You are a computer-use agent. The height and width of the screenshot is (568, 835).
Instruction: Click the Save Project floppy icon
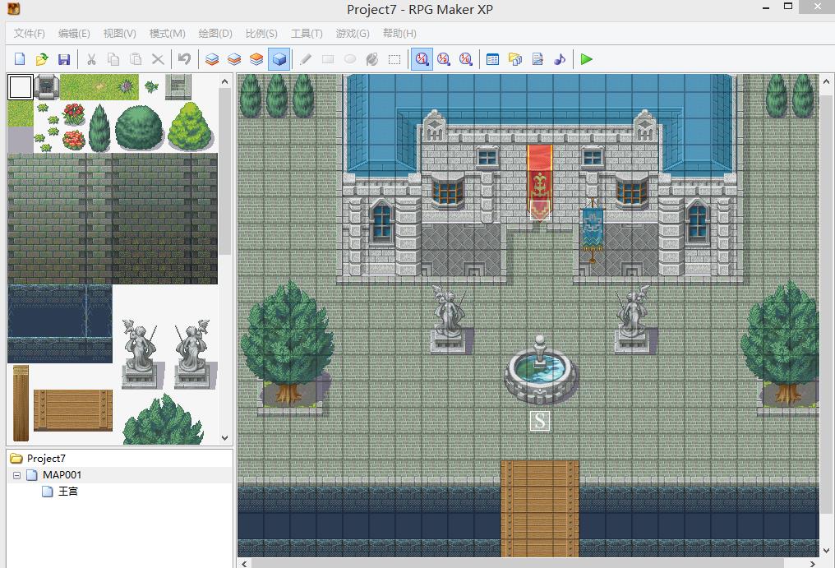64,59
